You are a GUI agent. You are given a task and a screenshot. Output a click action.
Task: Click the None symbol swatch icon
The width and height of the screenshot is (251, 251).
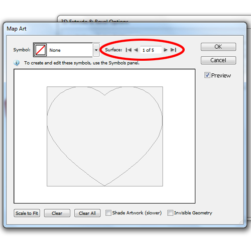(40, 50)
